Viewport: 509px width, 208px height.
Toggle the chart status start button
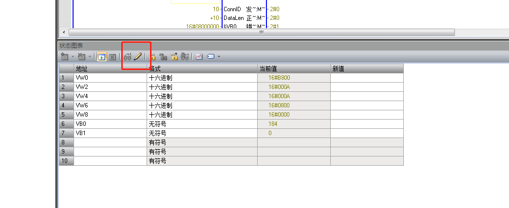[101, 57]
